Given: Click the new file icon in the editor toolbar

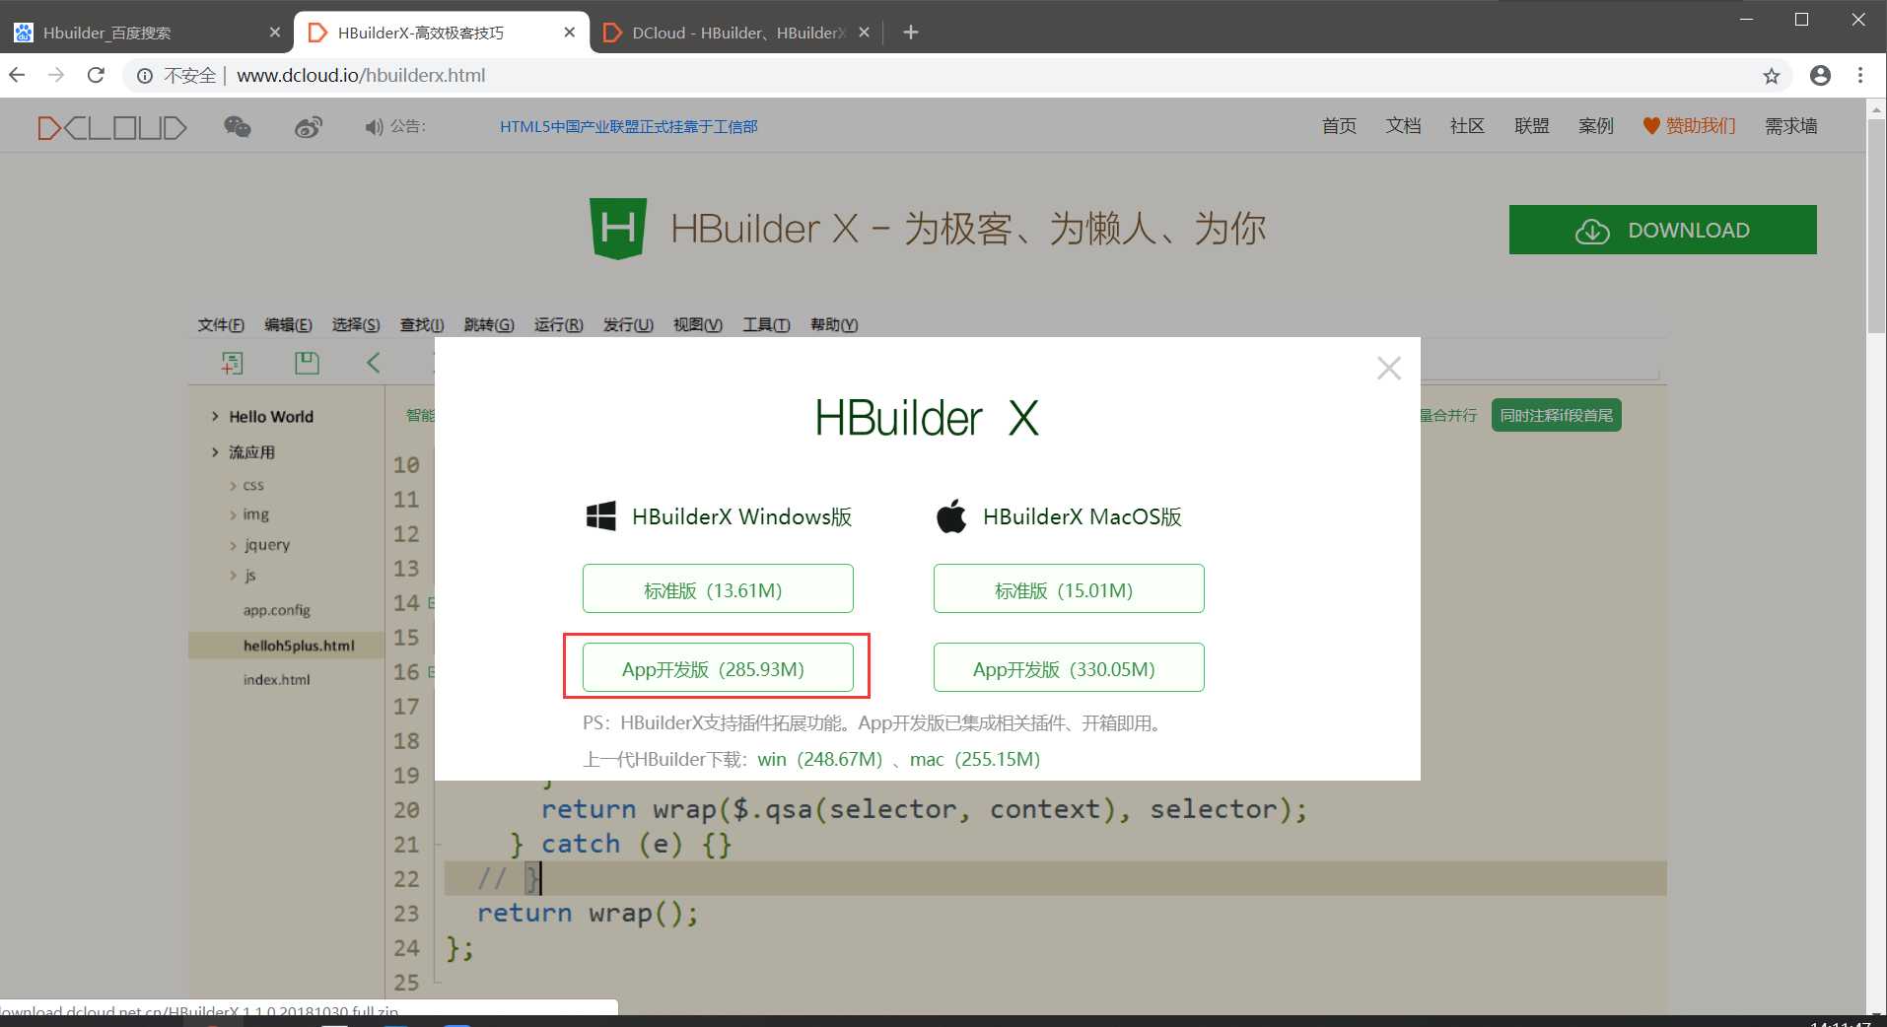Looking at the screenshot, I should point(232,363).
